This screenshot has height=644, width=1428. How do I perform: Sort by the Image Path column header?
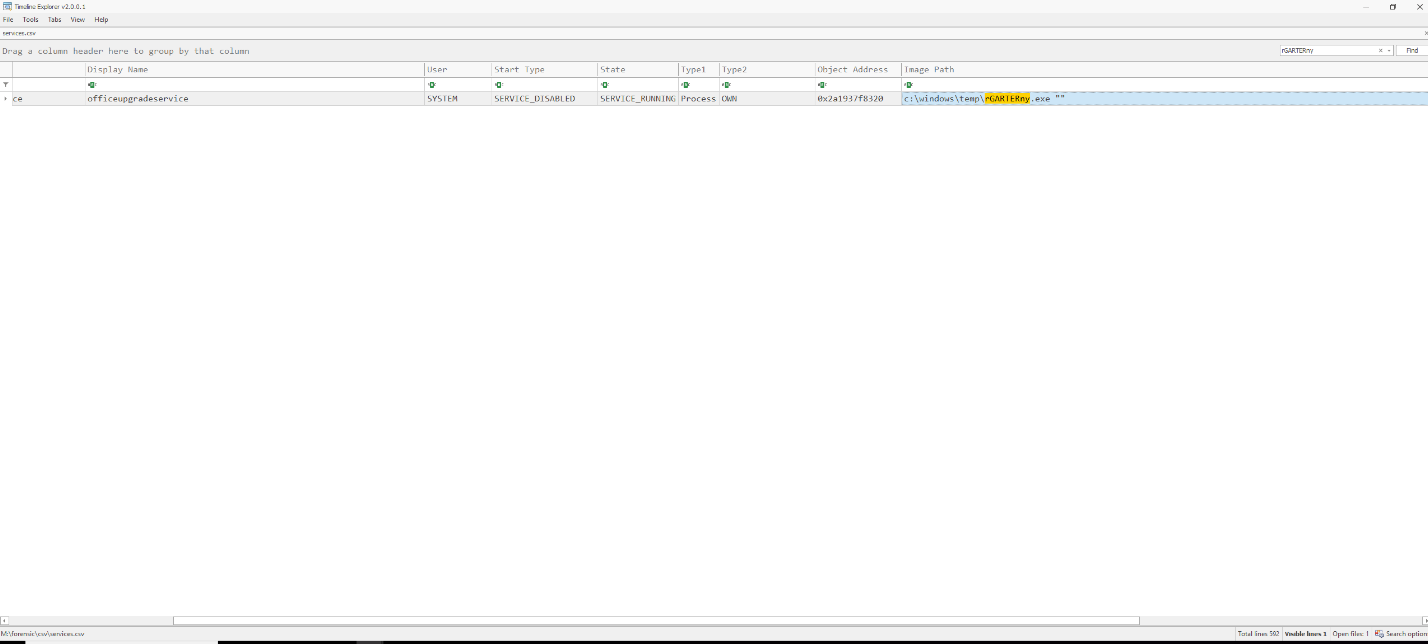pyautogui.click(x=929, y=69)
